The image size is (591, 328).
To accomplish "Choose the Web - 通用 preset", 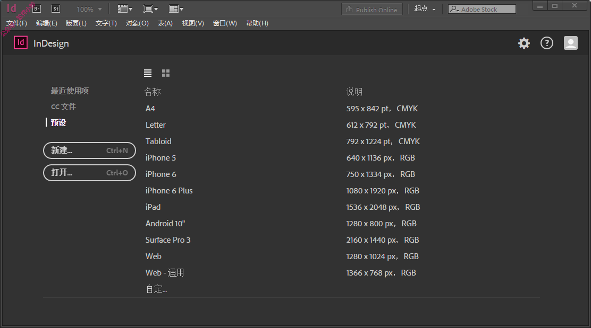I will click(x=165, y=273).
